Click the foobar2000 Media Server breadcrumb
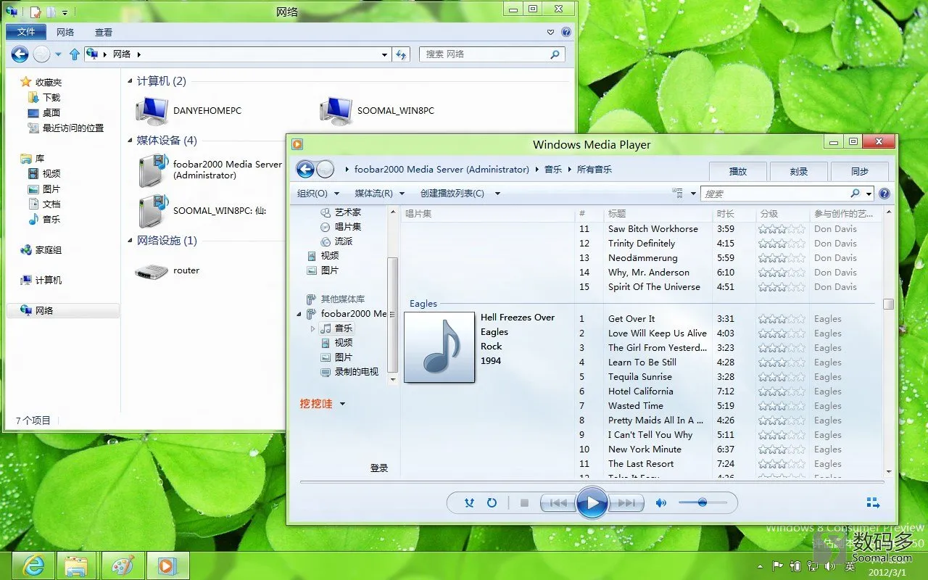The height and width of the screenshot is (580, 928). (x=442, y=170)
